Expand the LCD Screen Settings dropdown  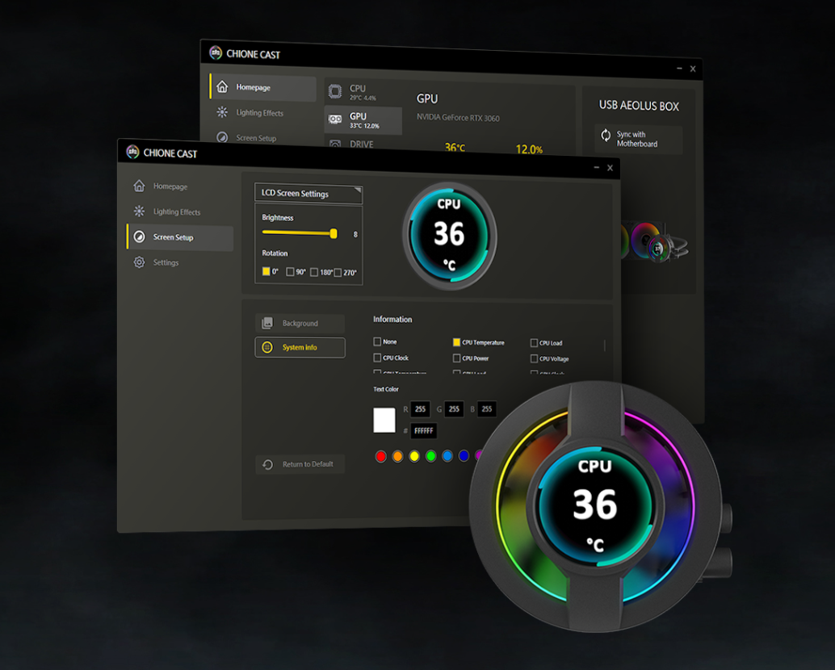308,194
